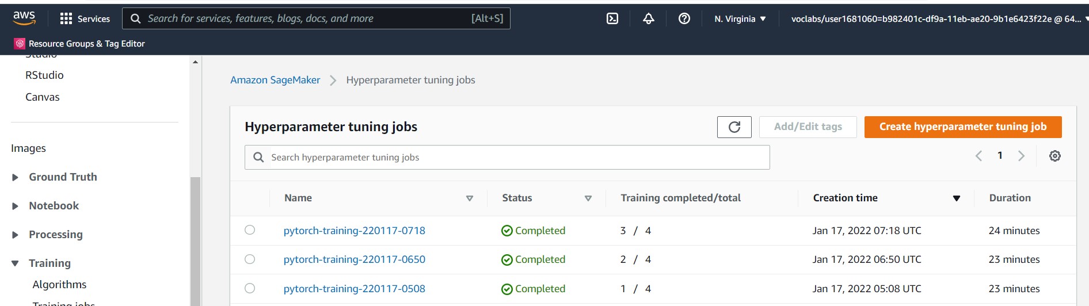This screenshot has width=1089, height=306.
Task: Go to next page of jobs
Action: tap(1021, 156)
